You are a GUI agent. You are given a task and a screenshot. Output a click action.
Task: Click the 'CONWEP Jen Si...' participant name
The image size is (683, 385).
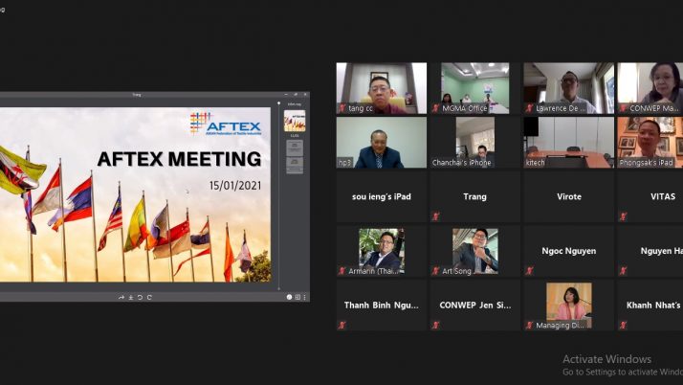pos(475,306)
